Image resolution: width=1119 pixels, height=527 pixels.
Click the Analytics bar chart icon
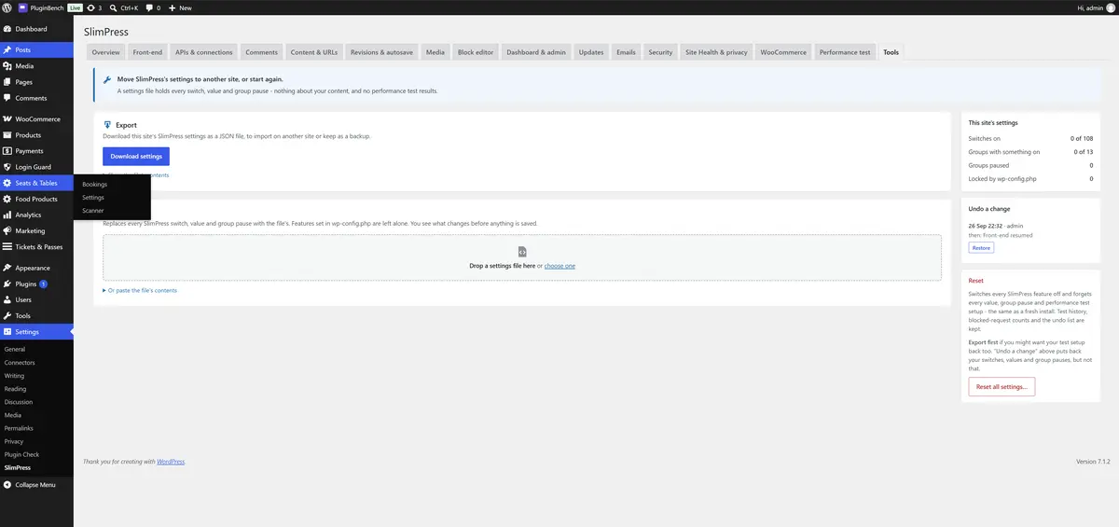click(7, 215)
